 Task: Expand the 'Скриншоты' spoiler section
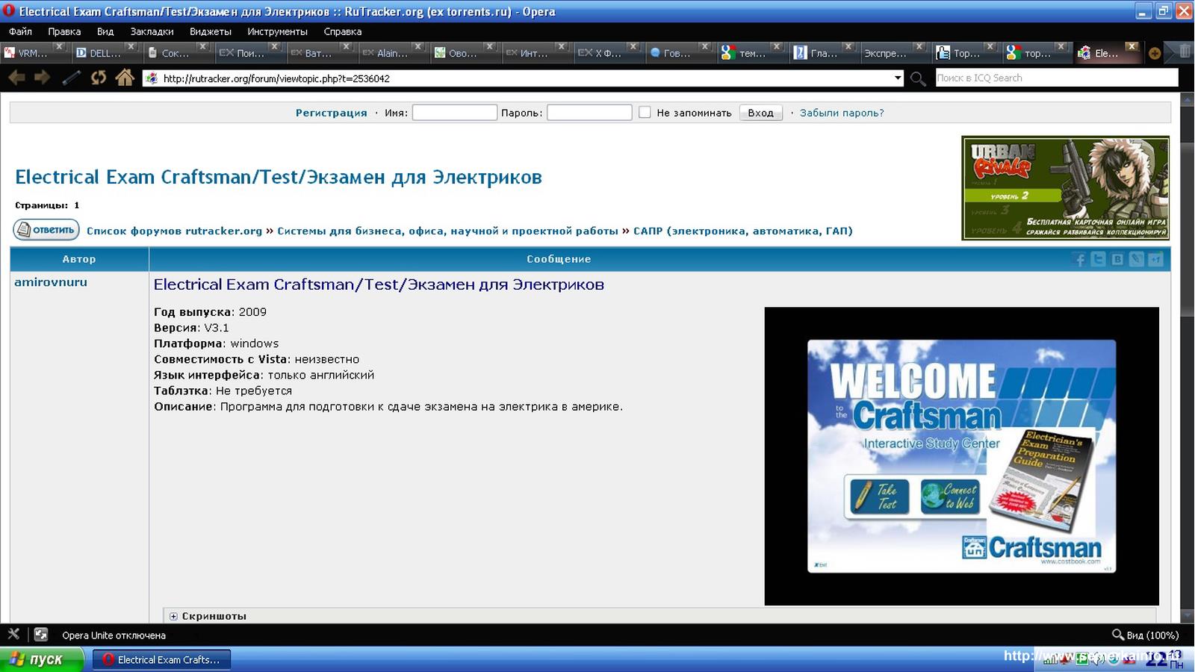tap(173, 616)
